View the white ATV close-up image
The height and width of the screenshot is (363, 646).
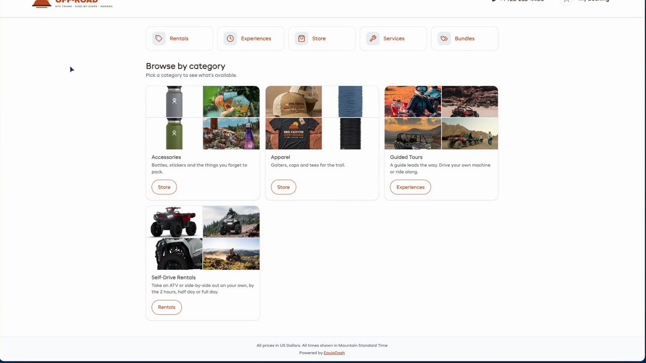coord(174,254)
